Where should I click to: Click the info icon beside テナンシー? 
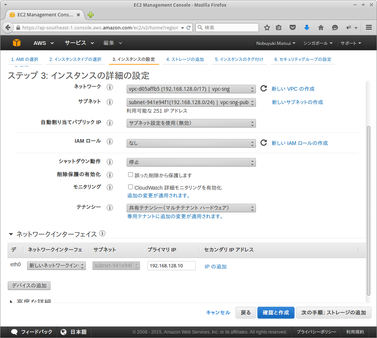tap(110, 207)
